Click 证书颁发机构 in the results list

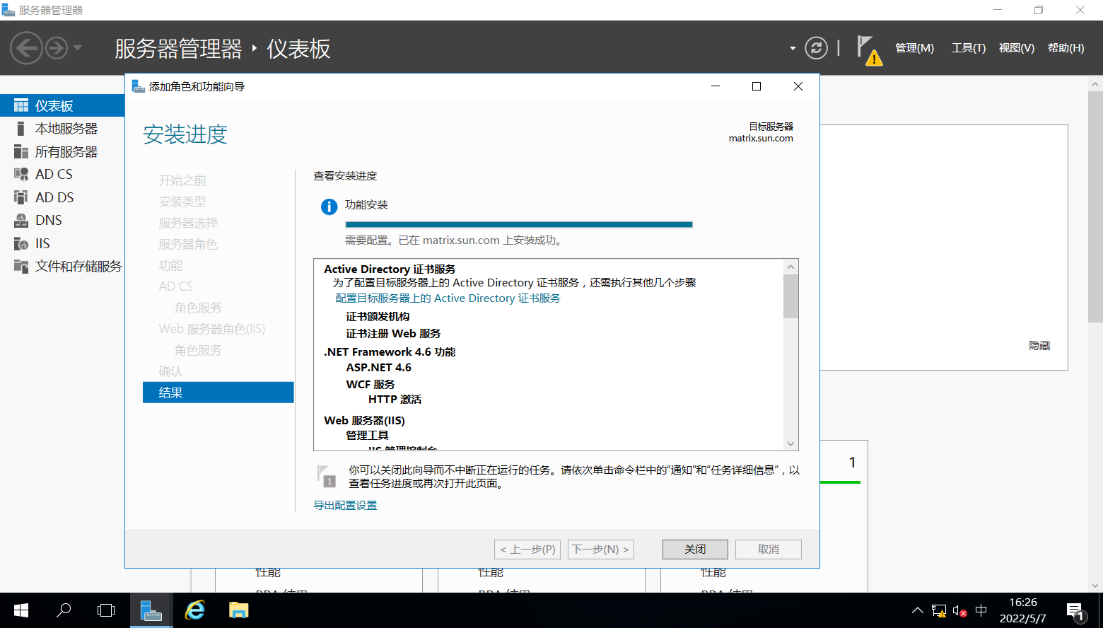[378, 316]
